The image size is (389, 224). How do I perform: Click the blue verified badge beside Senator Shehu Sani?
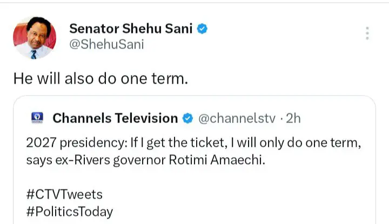[202, 28]
